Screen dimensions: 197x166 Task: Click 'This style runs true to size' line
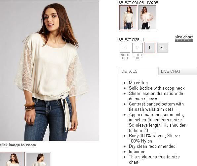(154, 157)
